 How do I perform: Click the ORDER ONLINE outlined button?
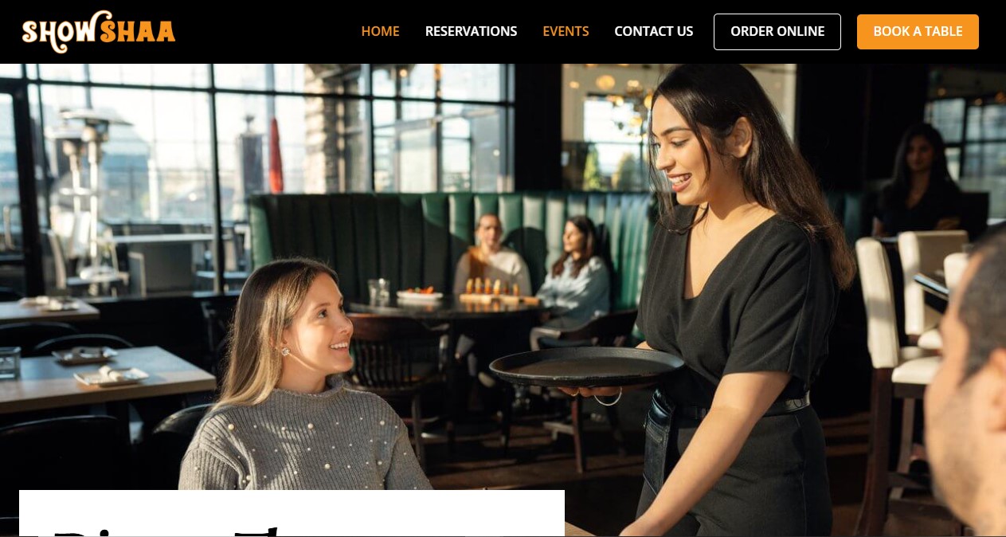click(777, 32)
